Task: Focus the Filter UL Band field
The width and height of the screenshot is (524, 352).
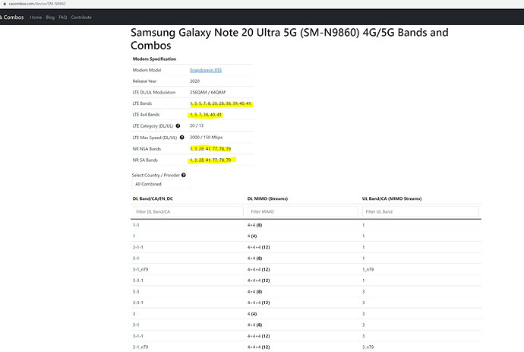Action: tap(421, 211)
